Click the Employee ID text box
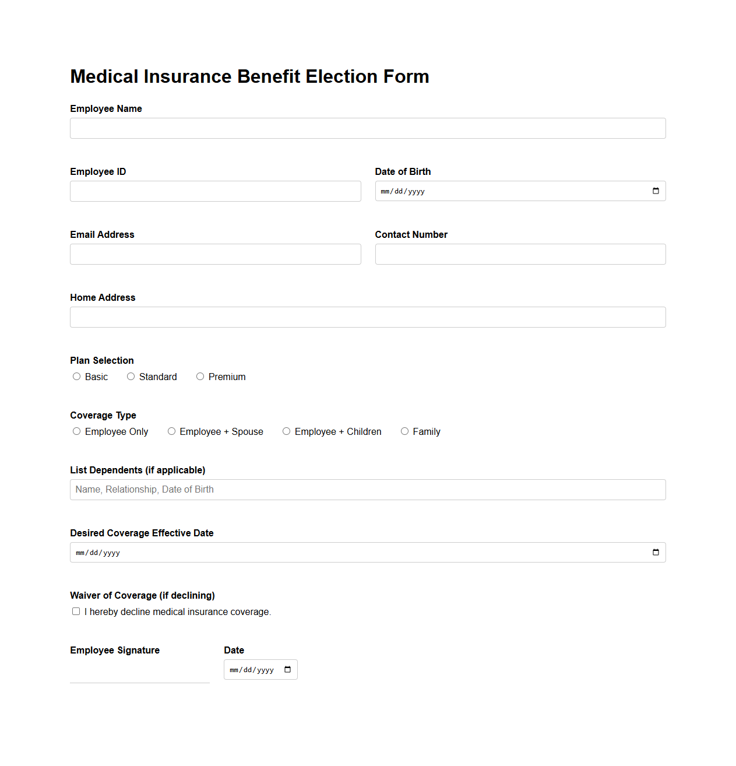The image size is (736, 766). pos(215,191)
